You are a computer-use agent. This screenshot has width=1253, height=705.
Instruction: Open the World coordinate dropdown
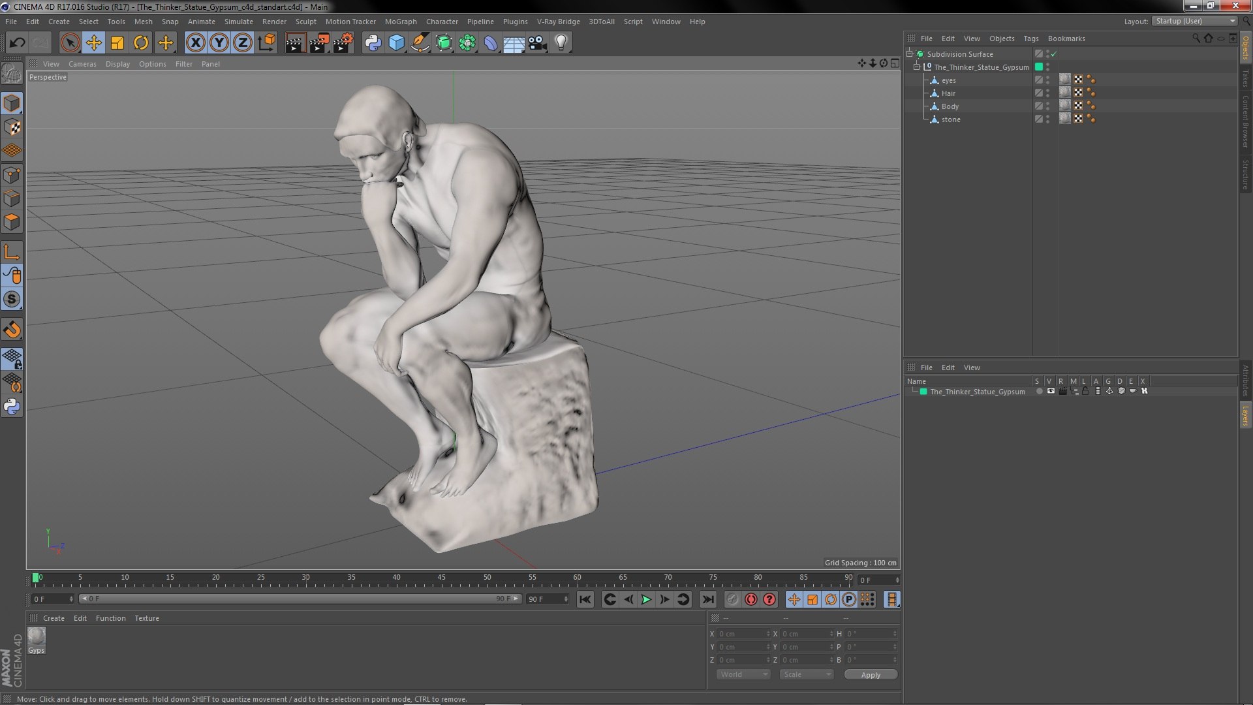click(743, 674)
